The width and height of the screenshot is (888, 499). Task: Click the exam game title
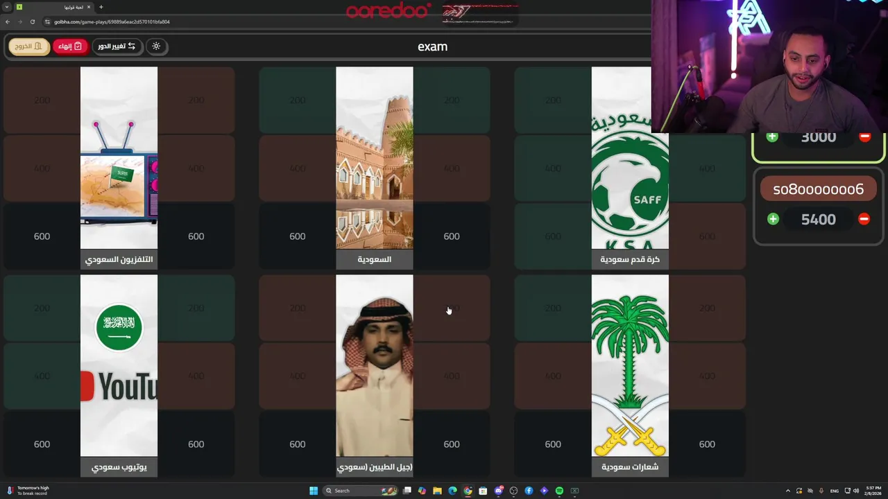432,46
